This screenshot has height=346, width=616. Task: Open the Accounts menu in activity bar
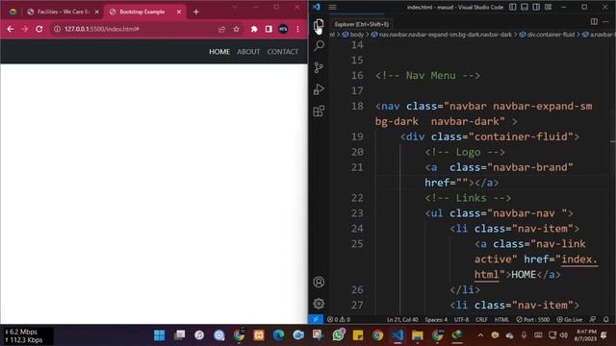pos(319,282)
